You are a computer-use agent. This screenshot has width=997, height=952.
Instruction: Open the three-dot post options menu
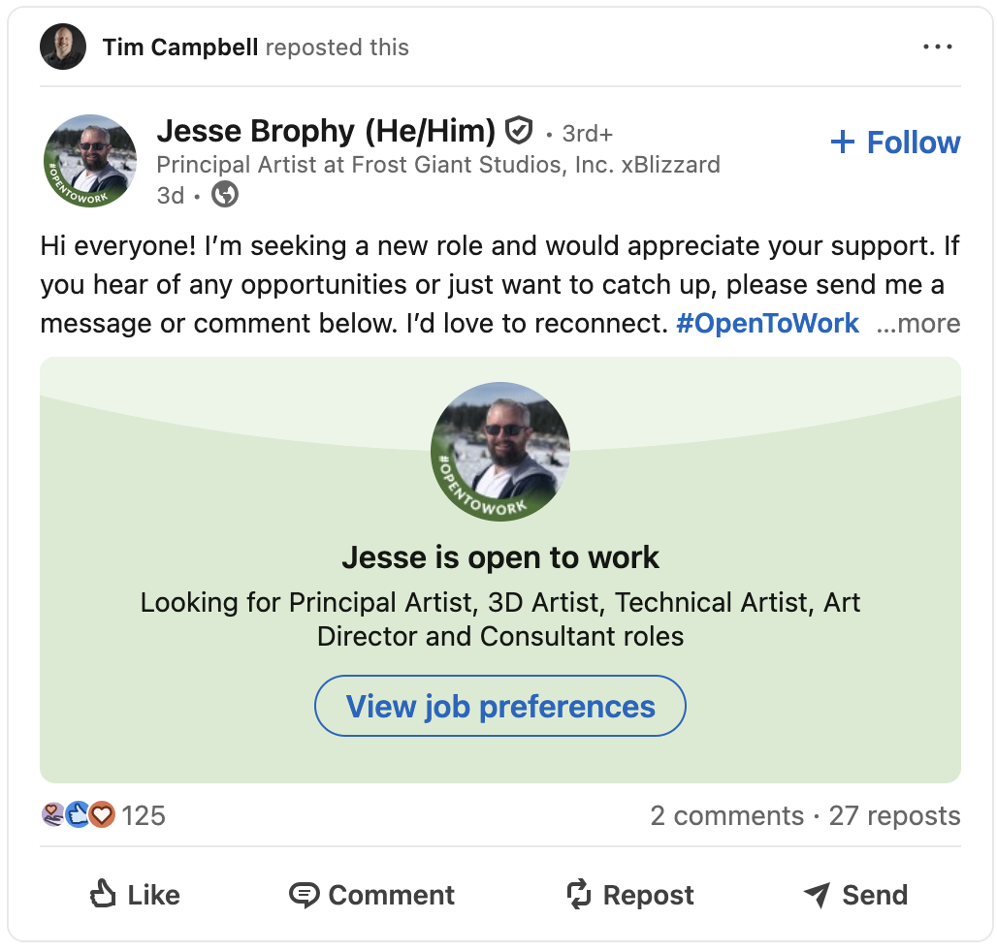938,47
